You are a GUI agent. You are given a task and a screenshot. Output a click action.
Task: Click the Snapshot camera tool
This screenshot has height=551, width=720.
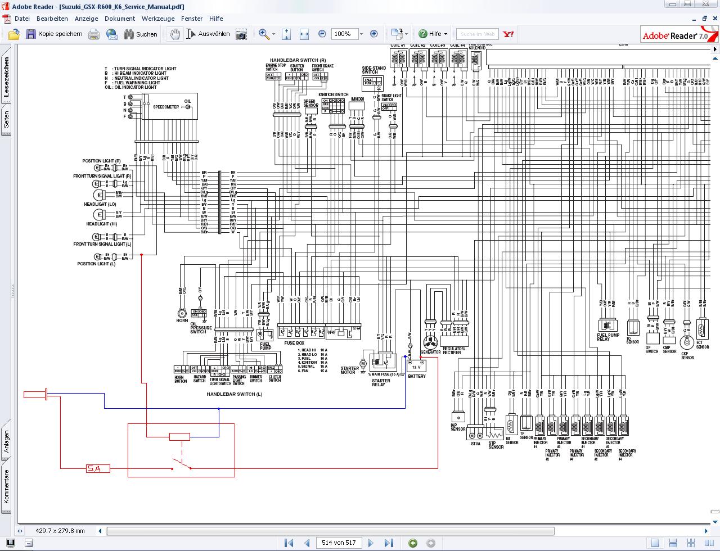coord(241,34)
